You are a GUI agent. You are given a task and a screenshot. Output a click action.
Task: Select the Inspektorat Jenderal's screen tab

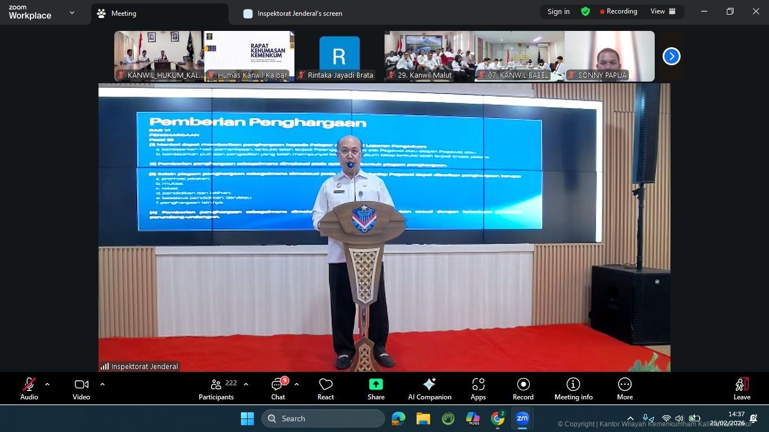pyautogui.click(x=299, y=13)
